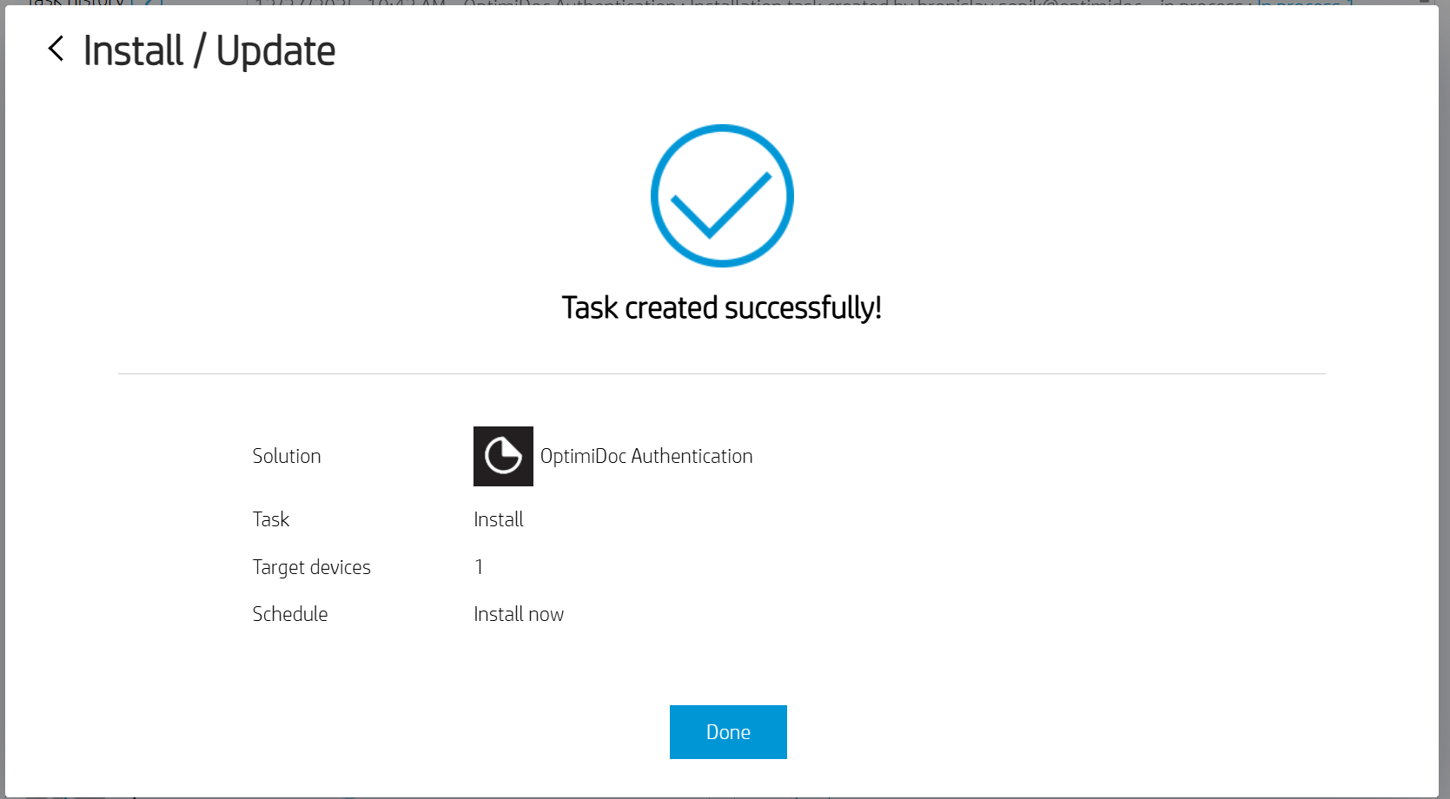Click the "Schedule" field label
Screen dimensions: 1450x799
(x=290, y=615)
